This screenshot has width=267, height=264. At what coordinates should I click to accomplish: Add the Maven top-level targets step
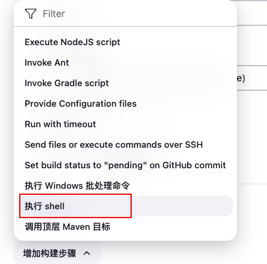click(x=126, y=227)
